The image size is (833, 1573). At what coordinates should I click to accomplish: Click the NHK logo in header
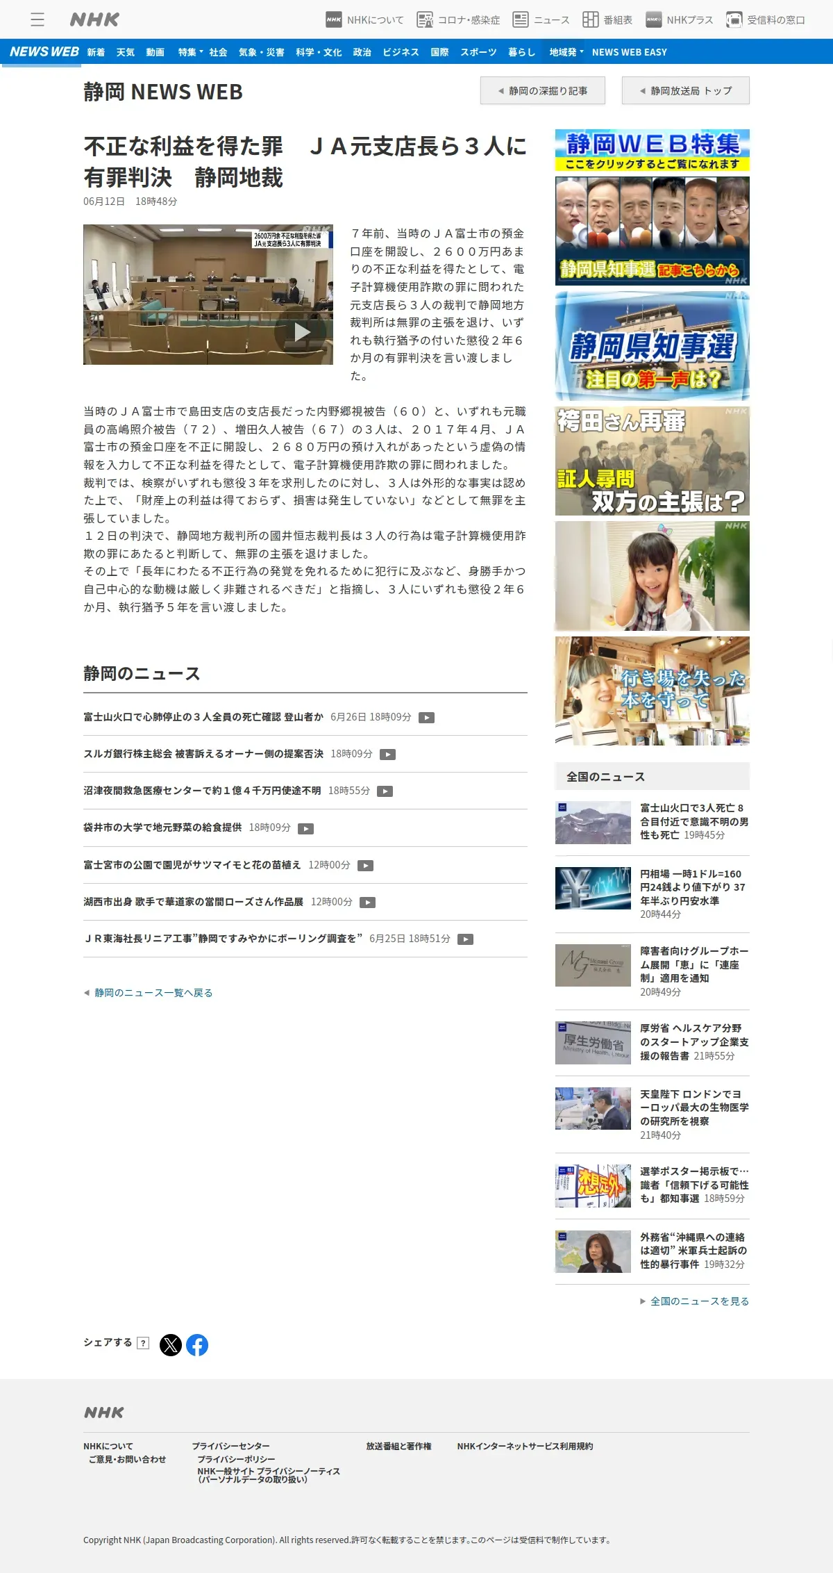(x=94, y=19)
